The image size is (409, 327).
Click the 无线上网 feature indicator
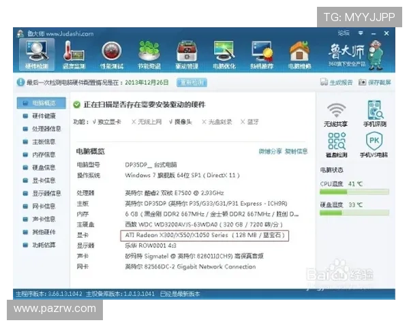[x=147, y=122]
